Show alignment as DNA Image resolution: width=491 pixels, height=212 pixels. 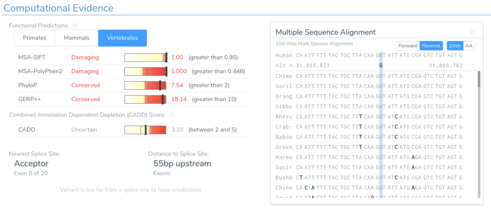455,46
